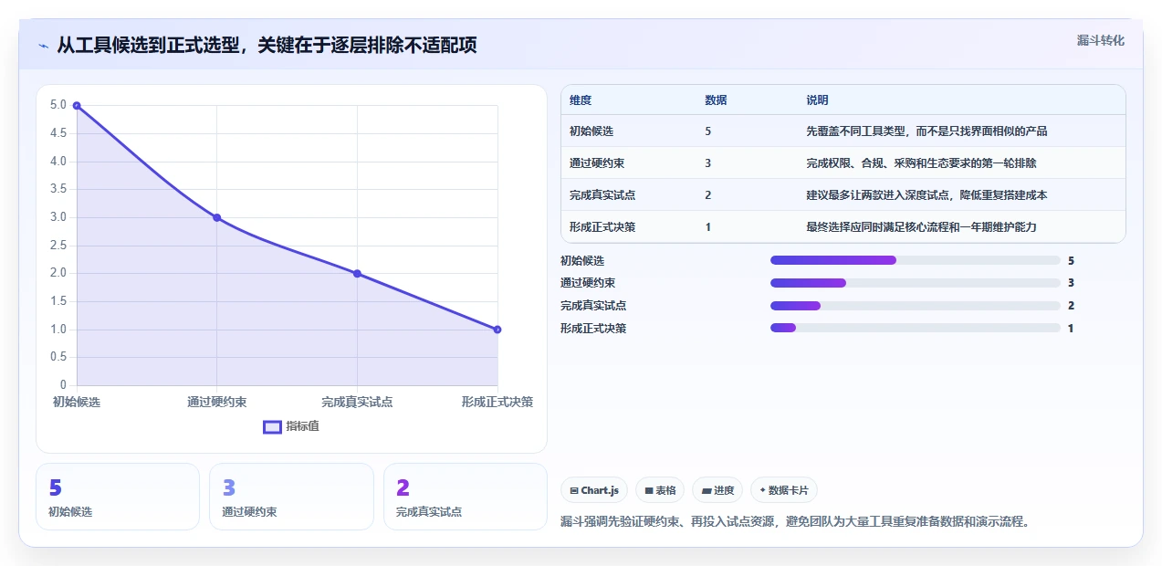Select the chart point at 完成真实试点
Screen dimensions: 1162x566
[x=357, y=274]
